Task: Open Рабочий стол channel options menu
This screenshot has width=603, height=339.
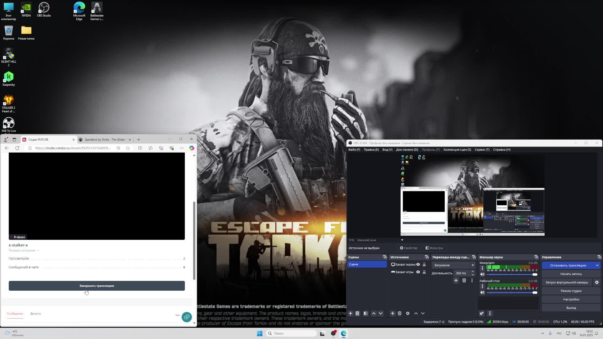Action: (x=482, y=286)
